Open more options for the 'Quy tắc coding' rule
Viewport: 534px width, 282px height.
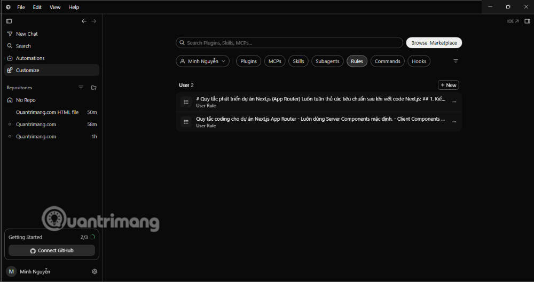(454, 122)
